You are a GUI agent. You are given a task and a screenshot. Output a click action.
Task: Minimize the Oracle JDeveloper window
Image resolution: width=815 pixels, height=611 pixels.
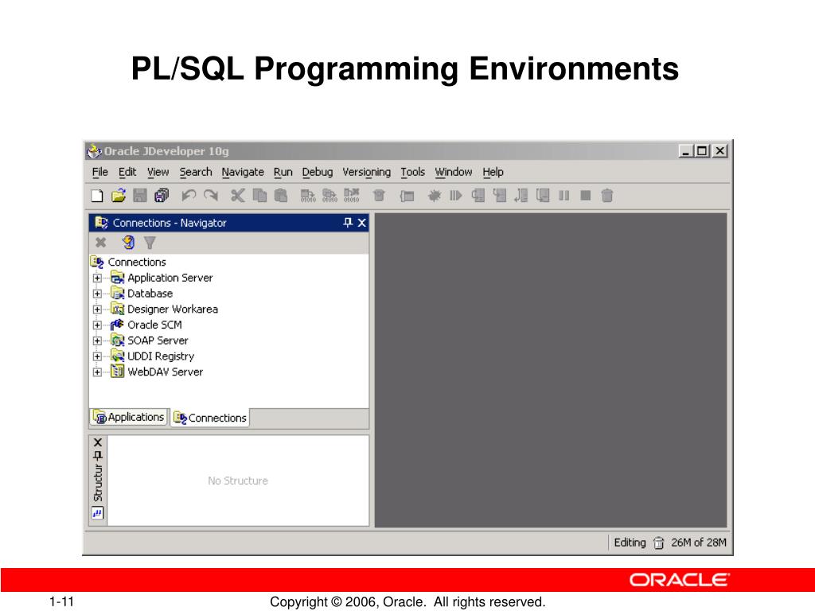click(x=686, y=151)
